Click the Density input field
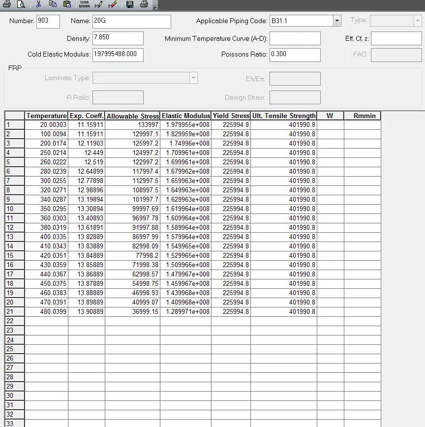 point(118,38)
